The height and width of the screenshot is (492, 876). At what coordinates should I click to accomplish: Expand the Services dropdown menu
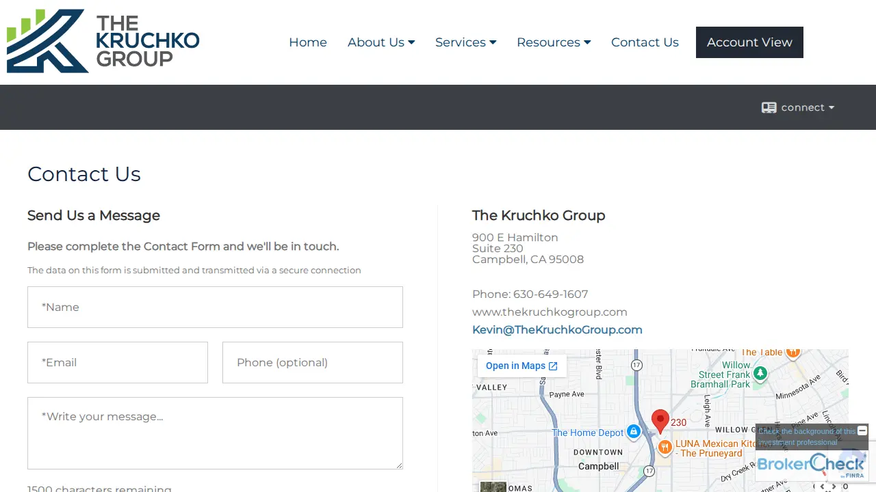pyautogui.click(x=466, y=42)
